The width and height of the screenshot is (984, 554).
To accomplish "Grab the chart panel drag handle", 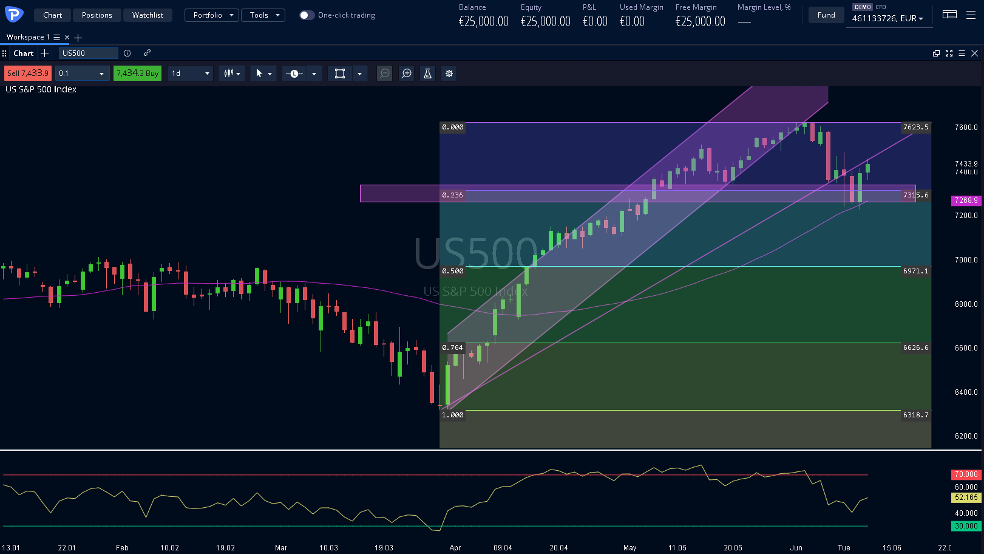I will point(4,53).
